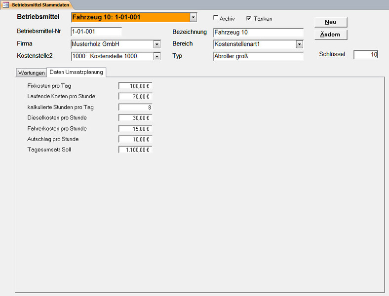The width and height of the screenshot is (389, 296).
Task: Click the orange Fahrzeug 10: 1-01-001 field
Action: click(131, 17)
